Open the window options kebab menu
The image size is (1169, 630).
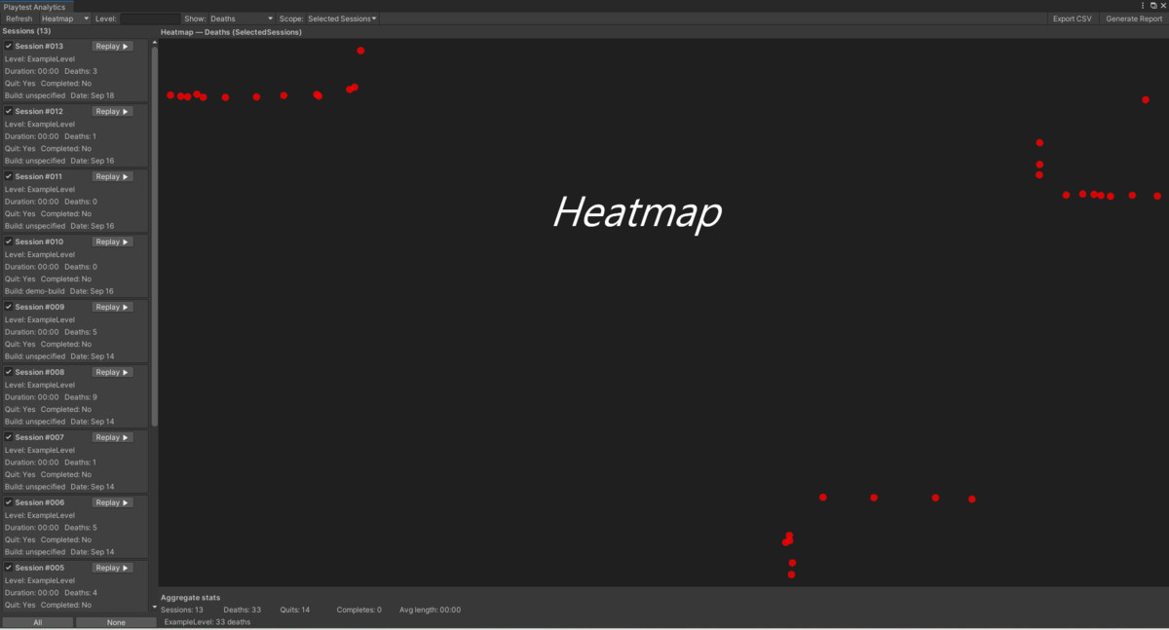(x=1143, y=6)
